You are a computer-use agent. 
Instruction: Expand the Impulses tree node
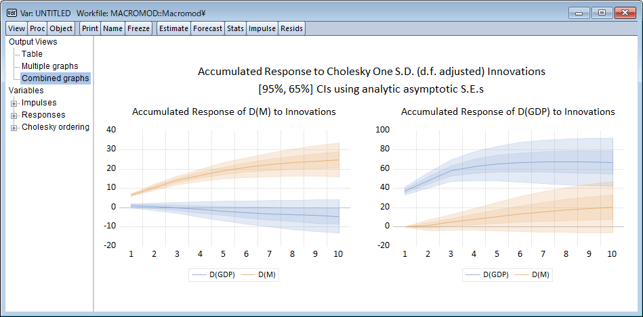14,103
